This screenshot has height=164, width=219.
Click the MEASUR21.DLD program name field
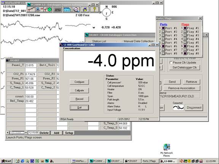(180, 96)
